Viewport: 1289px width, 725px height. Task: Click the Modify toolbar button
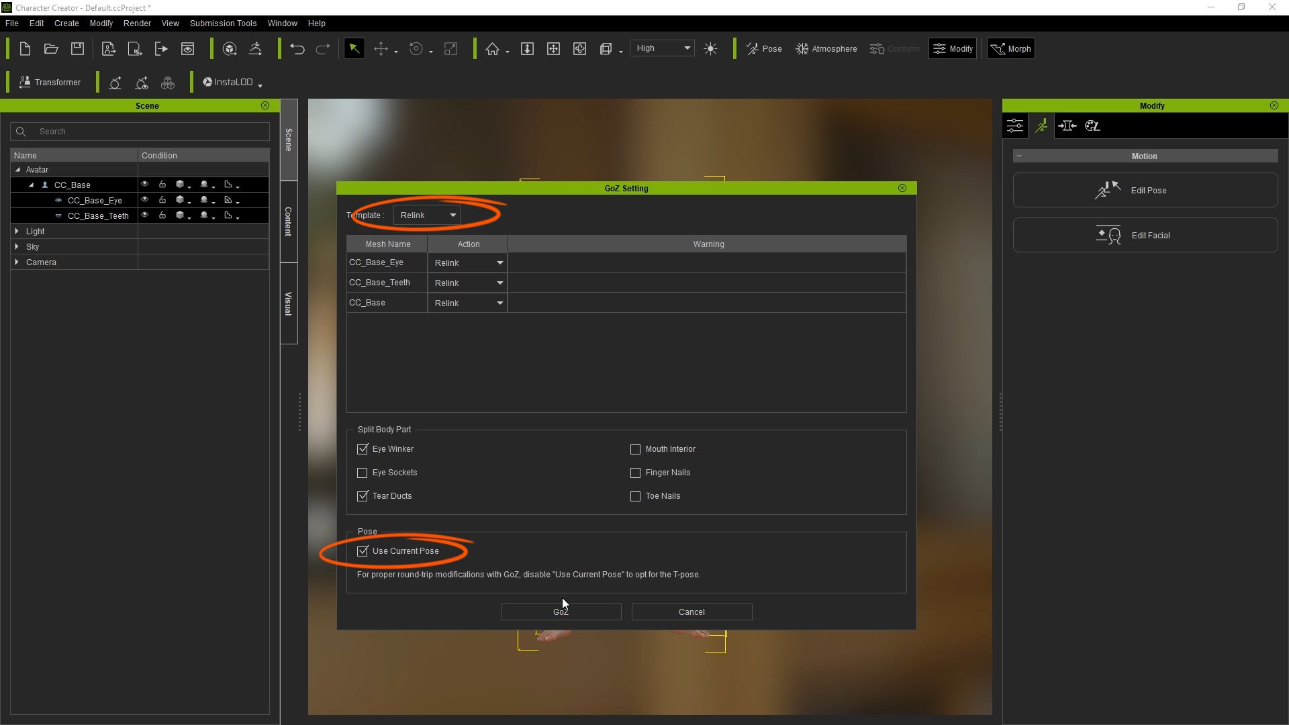pos(953,48)
